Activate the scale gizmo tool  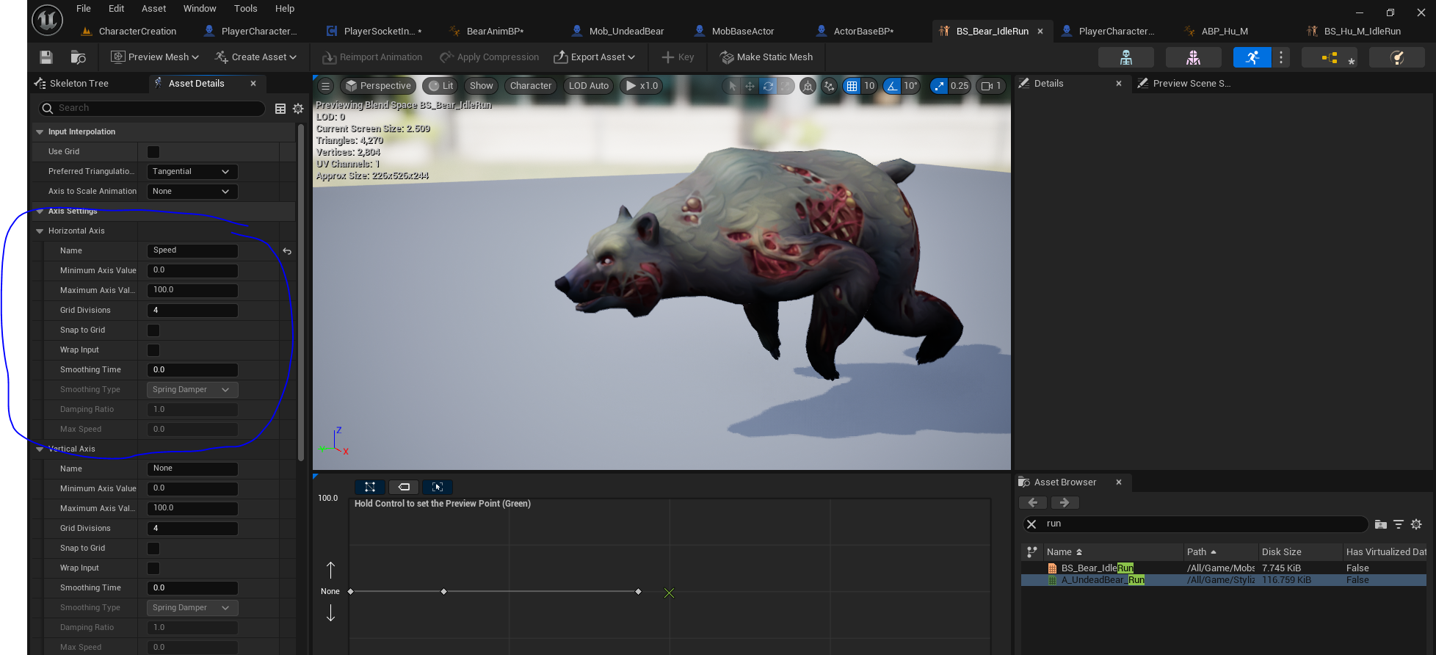786,86
